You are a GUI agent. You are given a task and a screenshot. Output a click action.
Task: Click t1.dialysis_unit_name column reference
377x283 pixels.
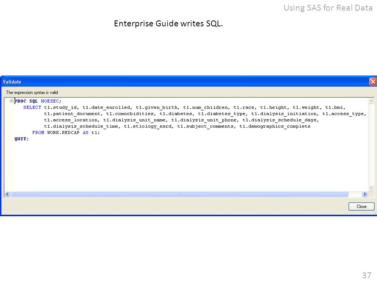coord(135,120)
